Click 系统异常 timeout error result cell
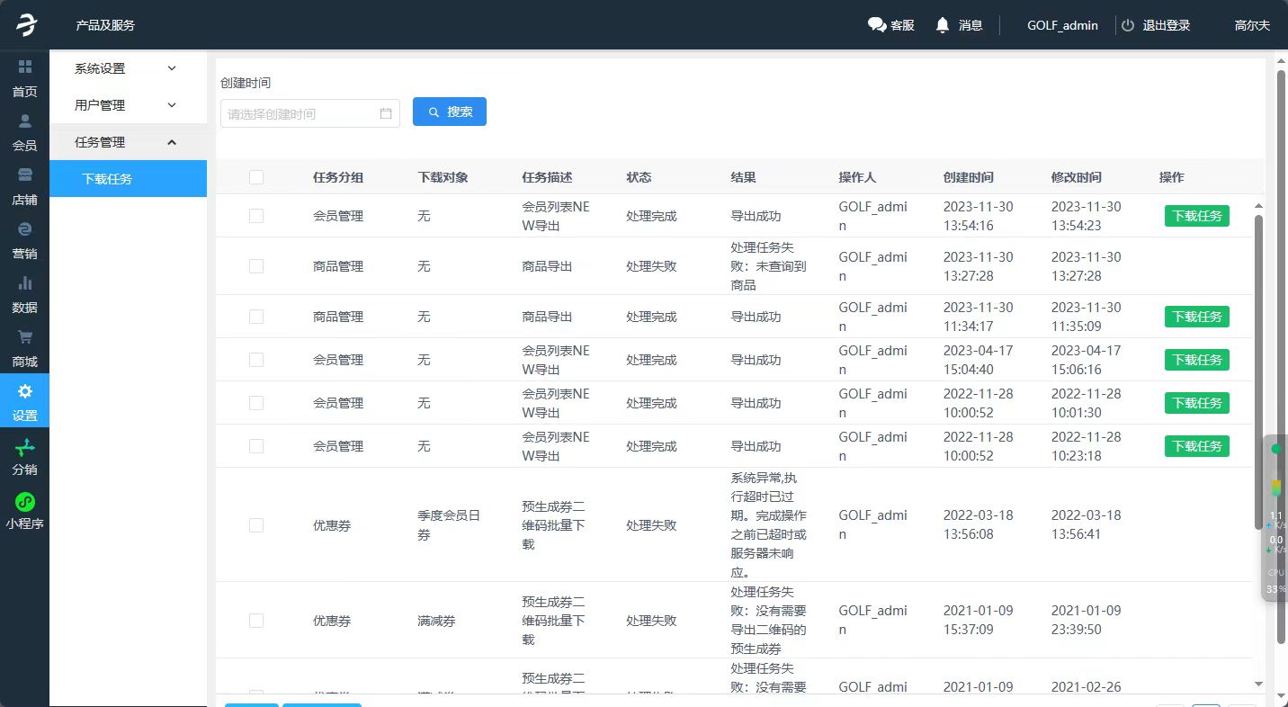The width and height of the screenshot is (1288, 707). click(768, 525)
